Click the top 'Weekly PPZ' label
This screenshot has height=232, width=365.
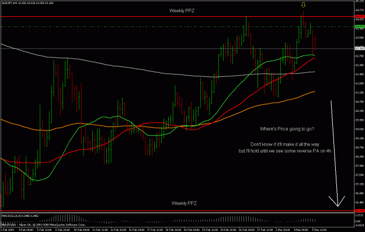182,10
